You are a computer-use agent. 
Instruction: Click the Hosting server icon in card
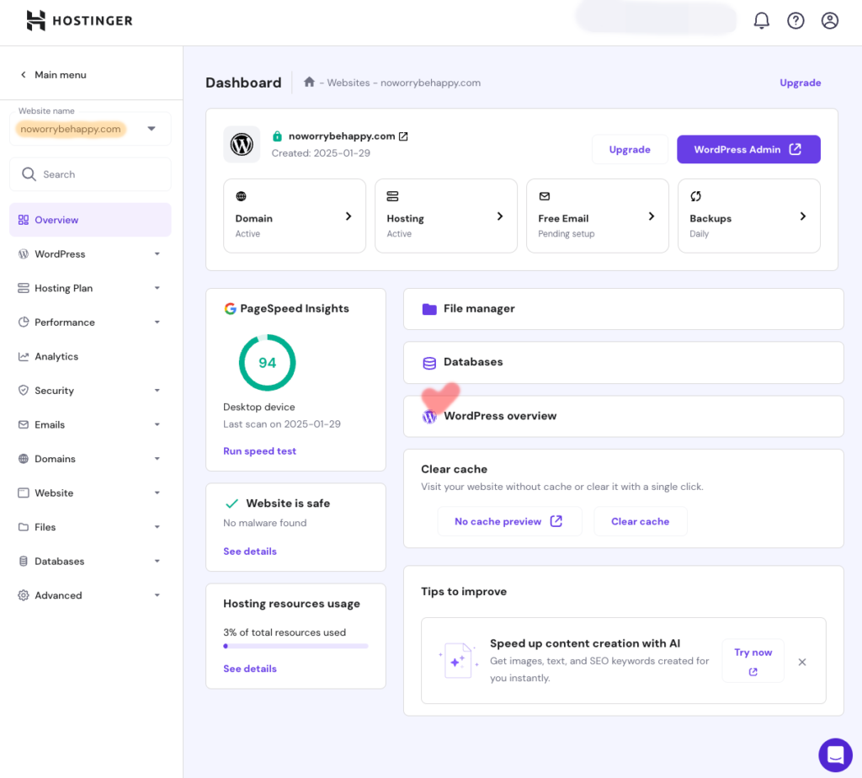coord(392,196)
